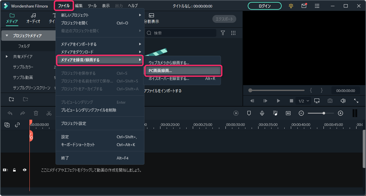This screenshot has width=366, height=196.
Task: Switch media grid view icon
Action: point(233,33)
